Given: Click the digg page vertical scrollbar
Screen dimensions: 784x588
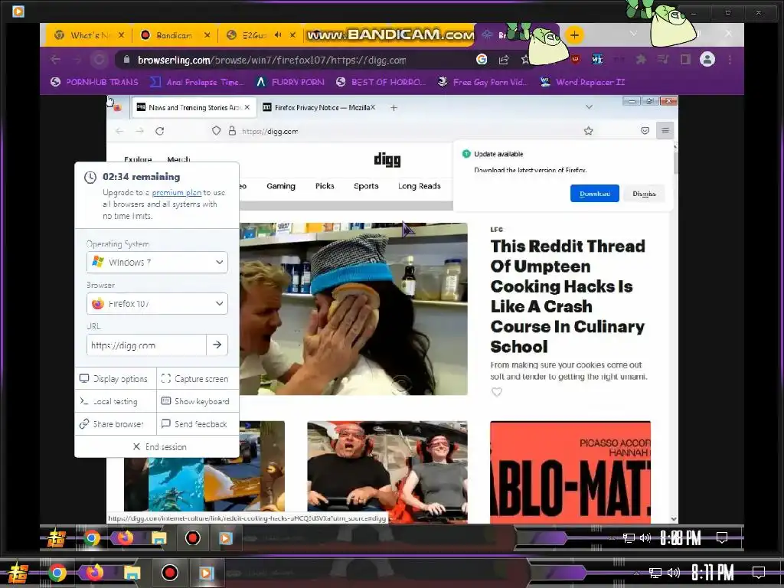Looking at the screenshot, I should 675,331.
